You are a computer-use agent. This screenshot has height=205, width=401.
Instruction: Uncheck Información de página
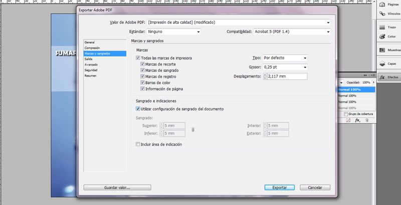tap(143, 88)
